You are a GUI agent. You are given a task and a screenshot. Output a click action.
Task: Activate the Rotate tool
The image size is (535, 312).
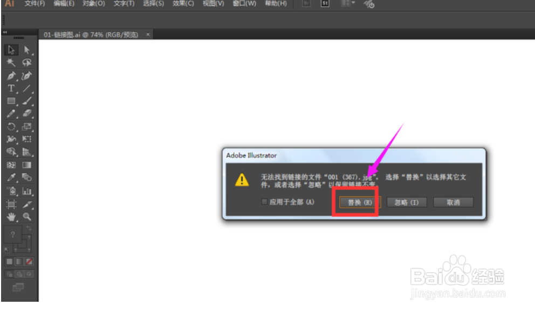(11, 127)
